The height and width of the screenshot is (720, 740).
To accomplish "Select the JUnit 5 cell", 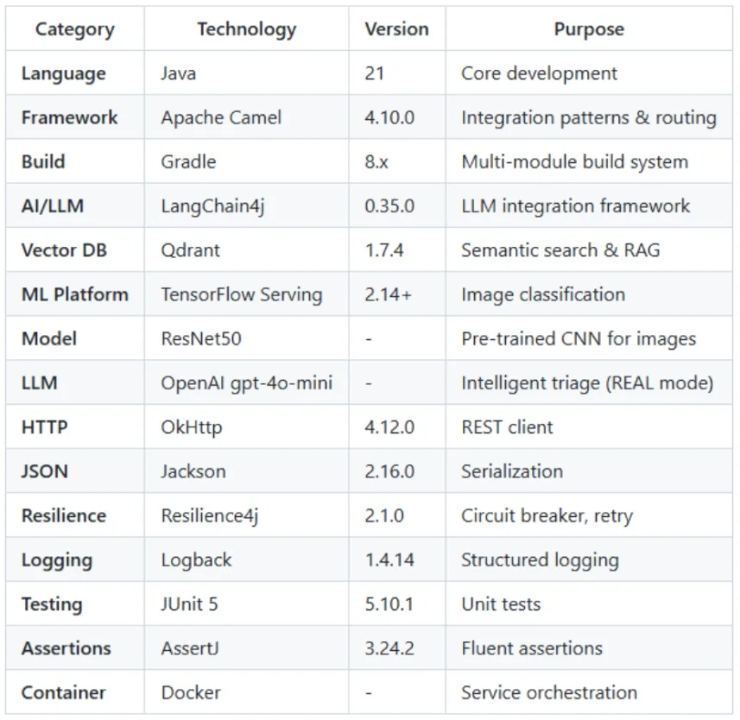I will tap(189, 604).
